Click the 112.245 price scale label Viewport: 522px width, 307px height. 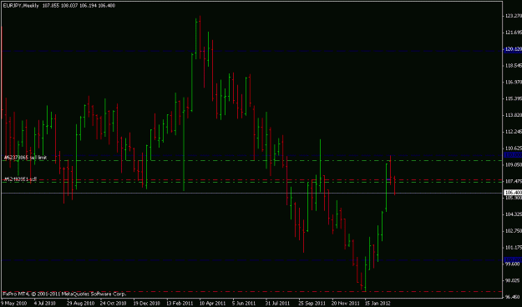click(514, 132)
